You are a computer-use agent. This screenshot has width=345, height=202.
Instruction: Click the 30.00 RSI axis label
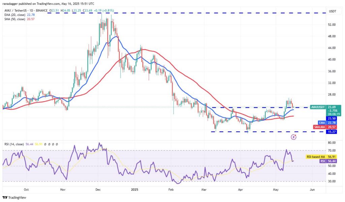[332, 181]
